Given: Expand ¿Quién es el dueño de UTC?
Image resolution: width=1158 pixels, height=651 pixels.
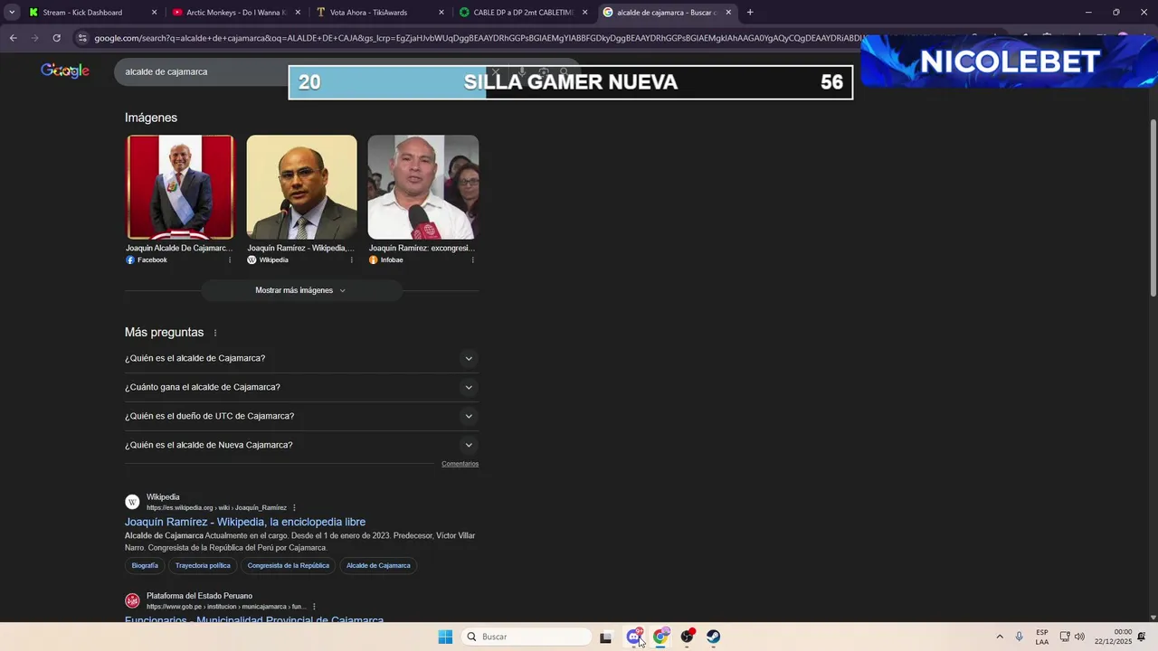Looking at the screenshot, I should [x=301, y=416].
